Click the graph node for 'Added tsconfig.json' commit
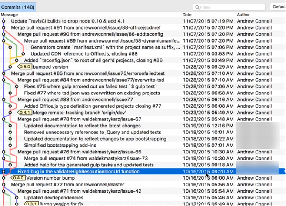The width and height of the screenshot is (286, 206). pyautogui.click(x=16, y=60)
